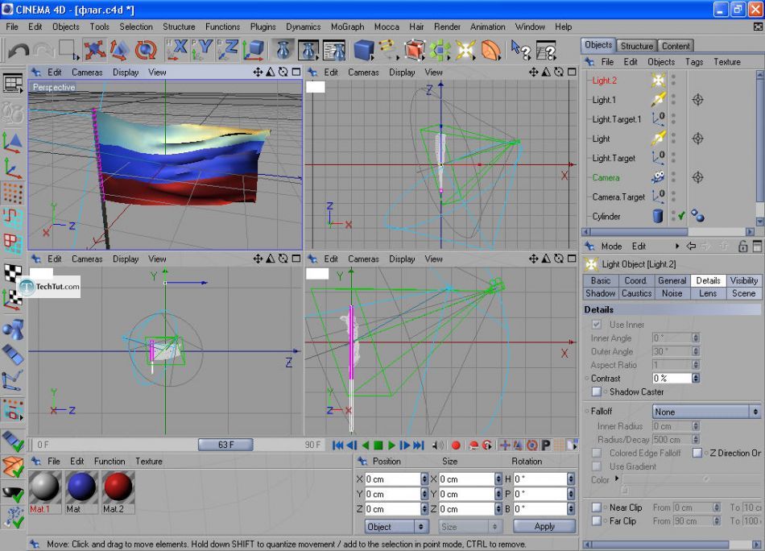Click Position X stepper arrows
Image resolution: width=765 pixels, height=551 pixels.
click(x=424, y=479)
